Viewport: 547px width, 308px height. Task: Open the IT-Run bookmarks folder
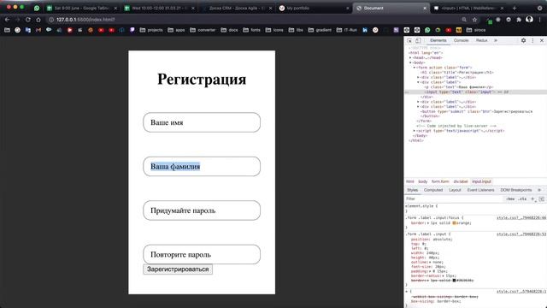346,30
